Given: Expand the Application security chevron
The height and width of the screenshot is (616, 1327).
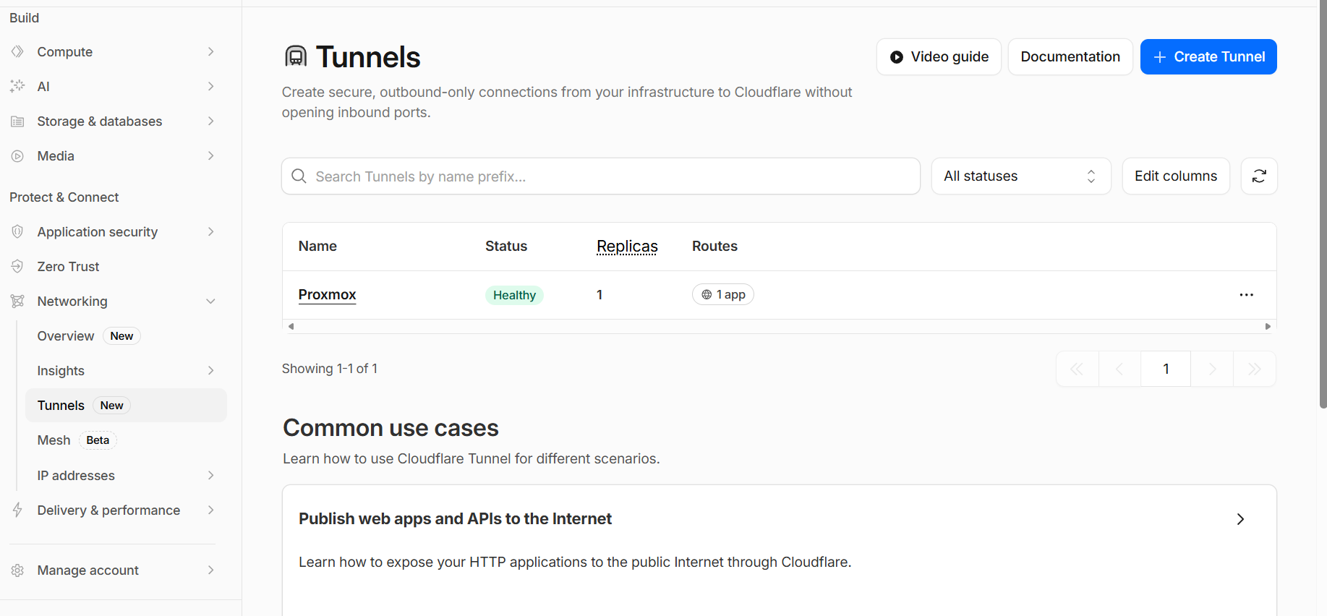Looking at the screenshot, I should [210, 232].
